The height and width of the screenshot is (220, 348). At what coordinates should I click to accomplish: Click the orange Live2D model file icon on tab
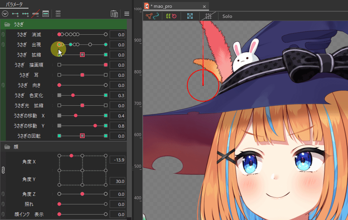click(147, 6)
